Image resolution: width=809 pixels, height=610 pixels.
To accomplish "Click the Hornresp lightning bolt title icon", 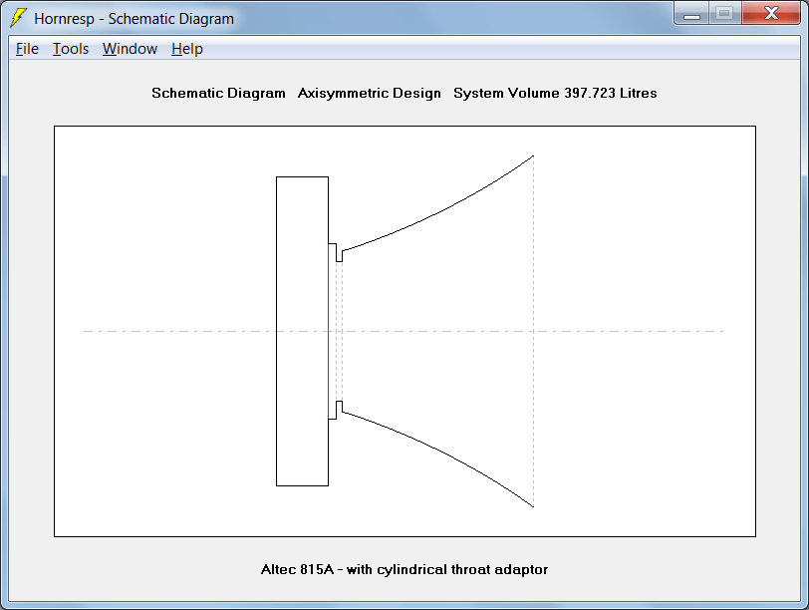I will (19, 18).
